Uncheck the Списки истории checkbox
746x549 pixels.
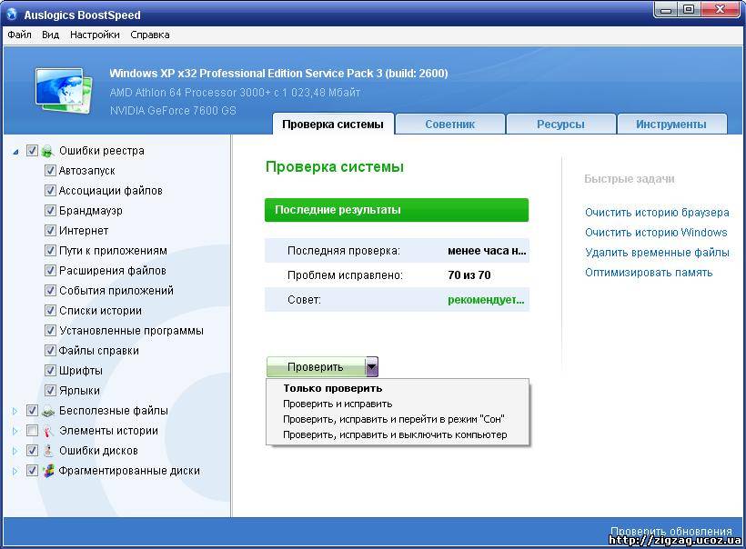click(50, 310)
